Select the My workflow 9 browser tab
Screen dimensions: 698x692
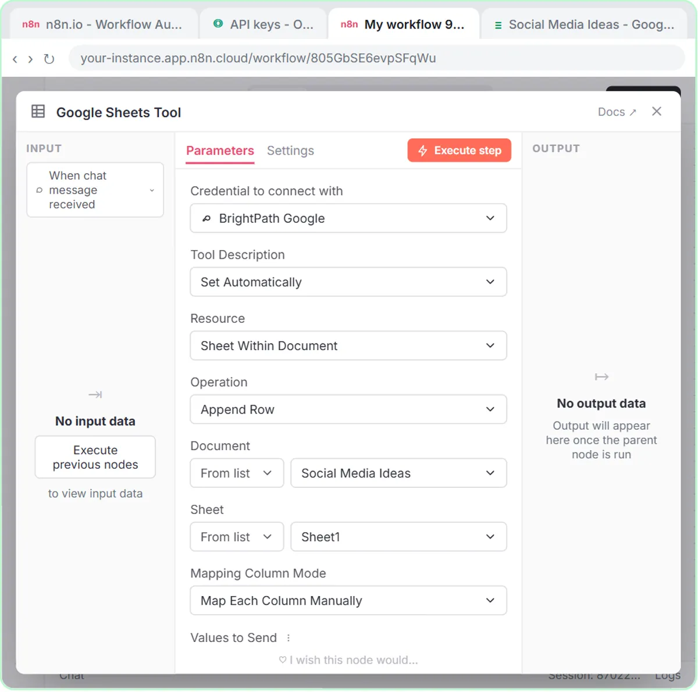[x=404, y=24]
